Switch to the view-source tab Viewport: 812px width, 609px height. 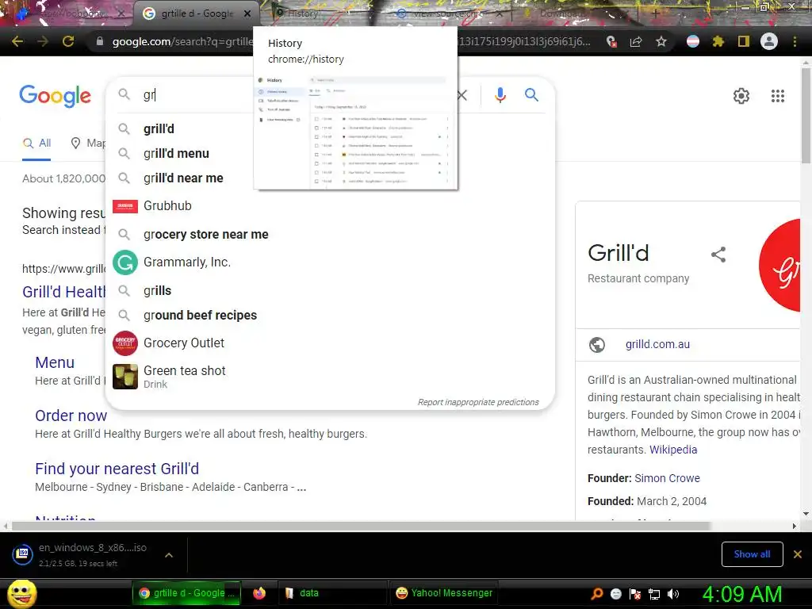[x=447, y=13]
